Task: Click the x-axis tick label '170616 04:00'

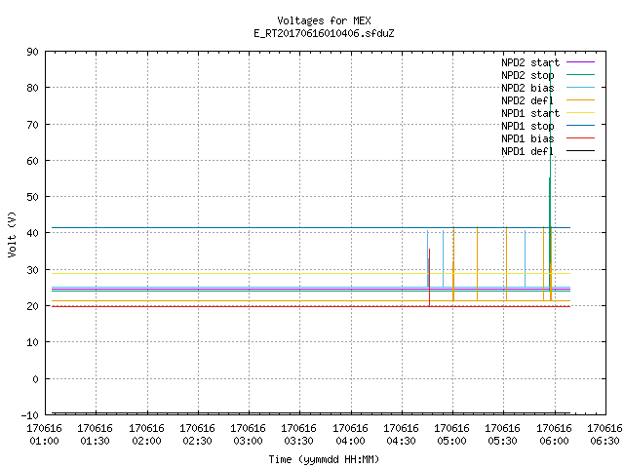Action: [351, 435]
